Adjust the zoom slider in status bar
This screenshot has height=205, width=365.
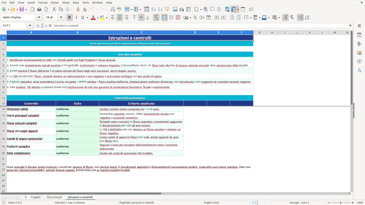click(x=340, y=203)
